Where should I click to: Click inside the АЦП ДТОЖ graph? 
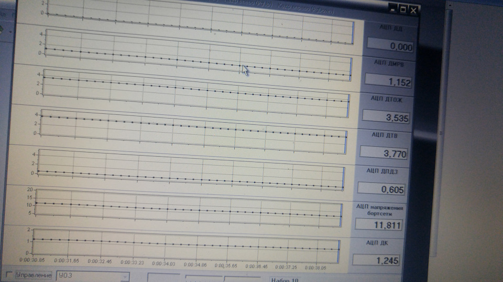196,93
